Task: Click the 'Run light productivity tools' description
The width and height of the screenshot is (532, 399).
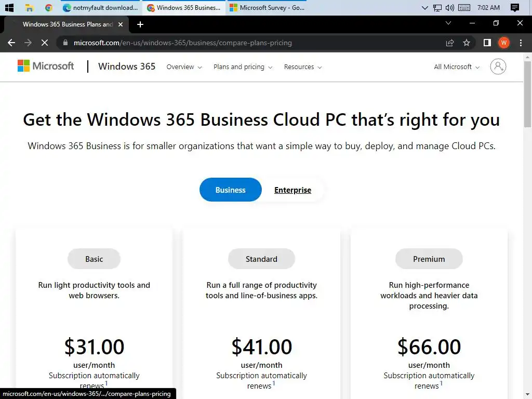Action: pos(94,290)
